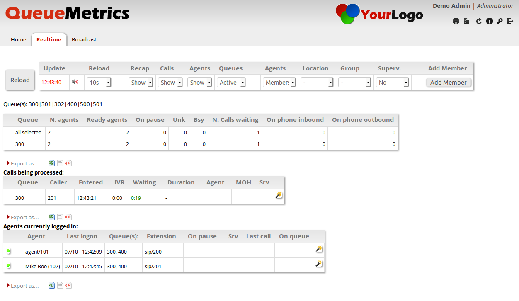Click the checklist document icon in header
The image size is (519, 301).
click(x=467, y=21)
